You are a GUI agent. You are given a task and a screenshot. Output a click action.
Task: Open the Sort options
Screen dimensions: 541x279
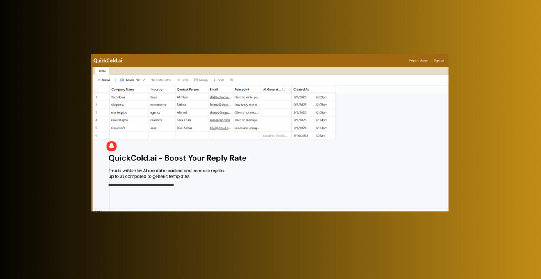click(x=218, y=80)
